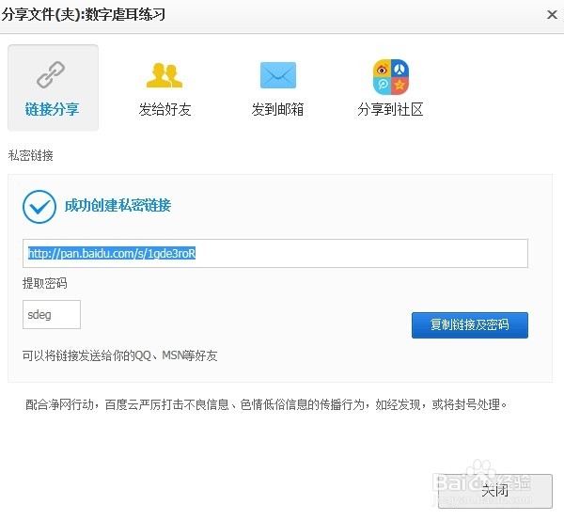Select the 链接分享 chain link icon
564x520 pixels.
click(x=51, y=74)
